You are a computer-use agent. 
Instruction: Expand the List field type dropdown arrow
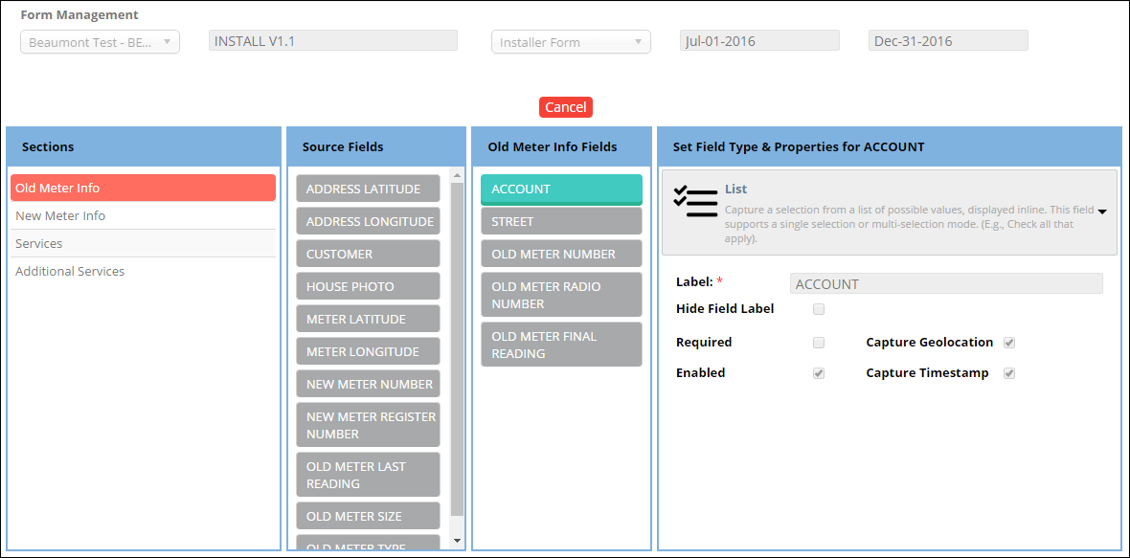click(1102, 212)
